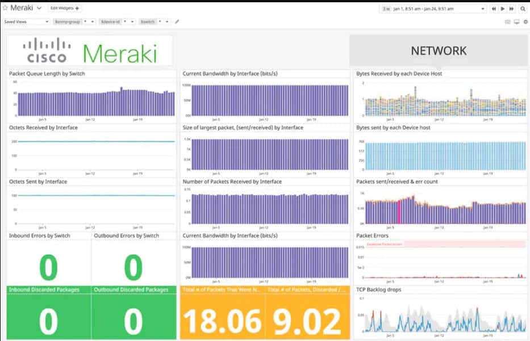530x341 pixels.
Task: Click the pink bar in Packets sent/received chart
Action: pos(399,212)
